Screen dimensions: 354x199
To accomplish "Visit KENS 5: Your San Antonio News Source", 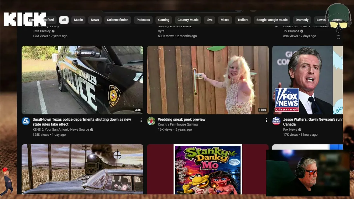I will pyautogui.click(x=61, y=130).
